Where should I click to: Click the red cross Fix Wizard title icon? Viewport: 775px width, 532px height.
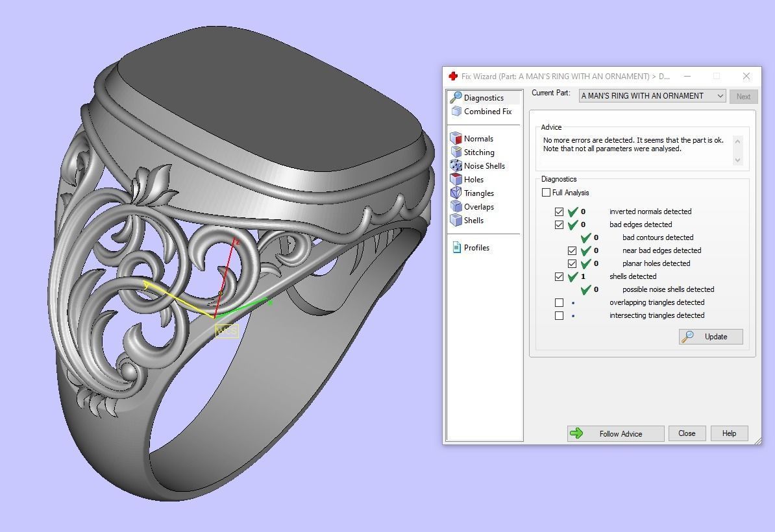coord(453,76)
